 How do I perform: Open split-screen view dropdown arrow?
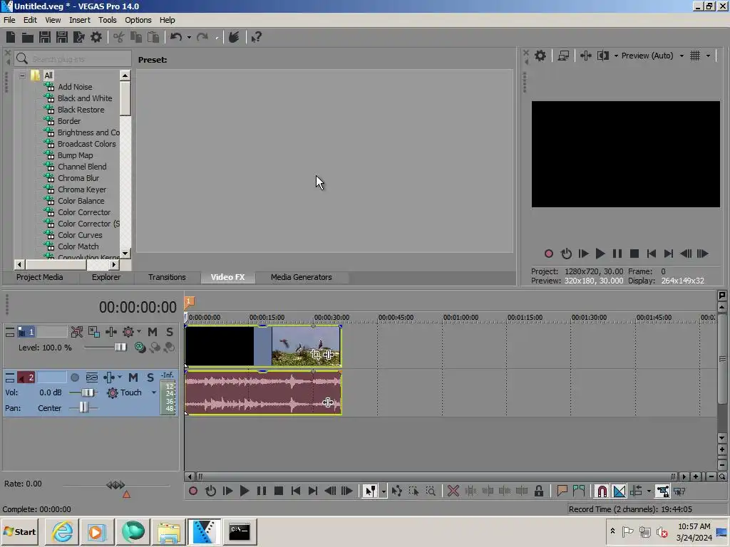point(616,56)
